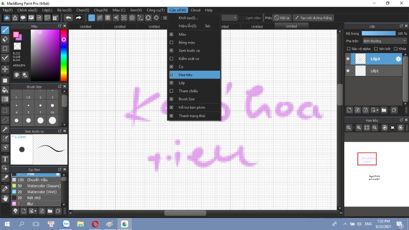Select the Eraser tool

pyautogui.click(x=5, y=40)
